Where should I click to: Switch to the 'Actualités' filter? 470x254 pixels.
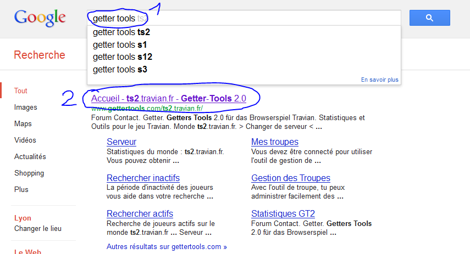coord(30,156)
